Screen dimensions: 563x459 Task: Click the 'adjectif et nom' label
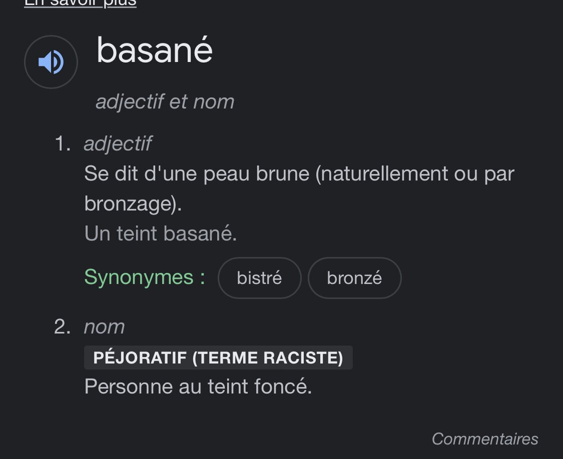click(x=165, y=101)
